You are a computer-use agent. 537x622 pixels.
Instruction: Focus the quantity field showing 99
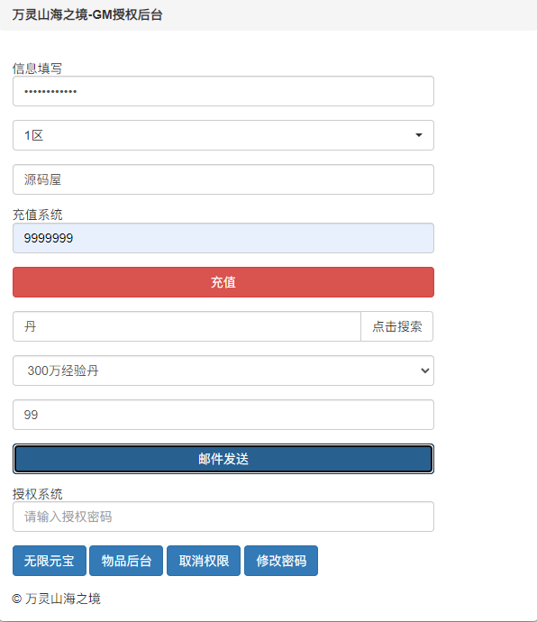coord(223,415)
